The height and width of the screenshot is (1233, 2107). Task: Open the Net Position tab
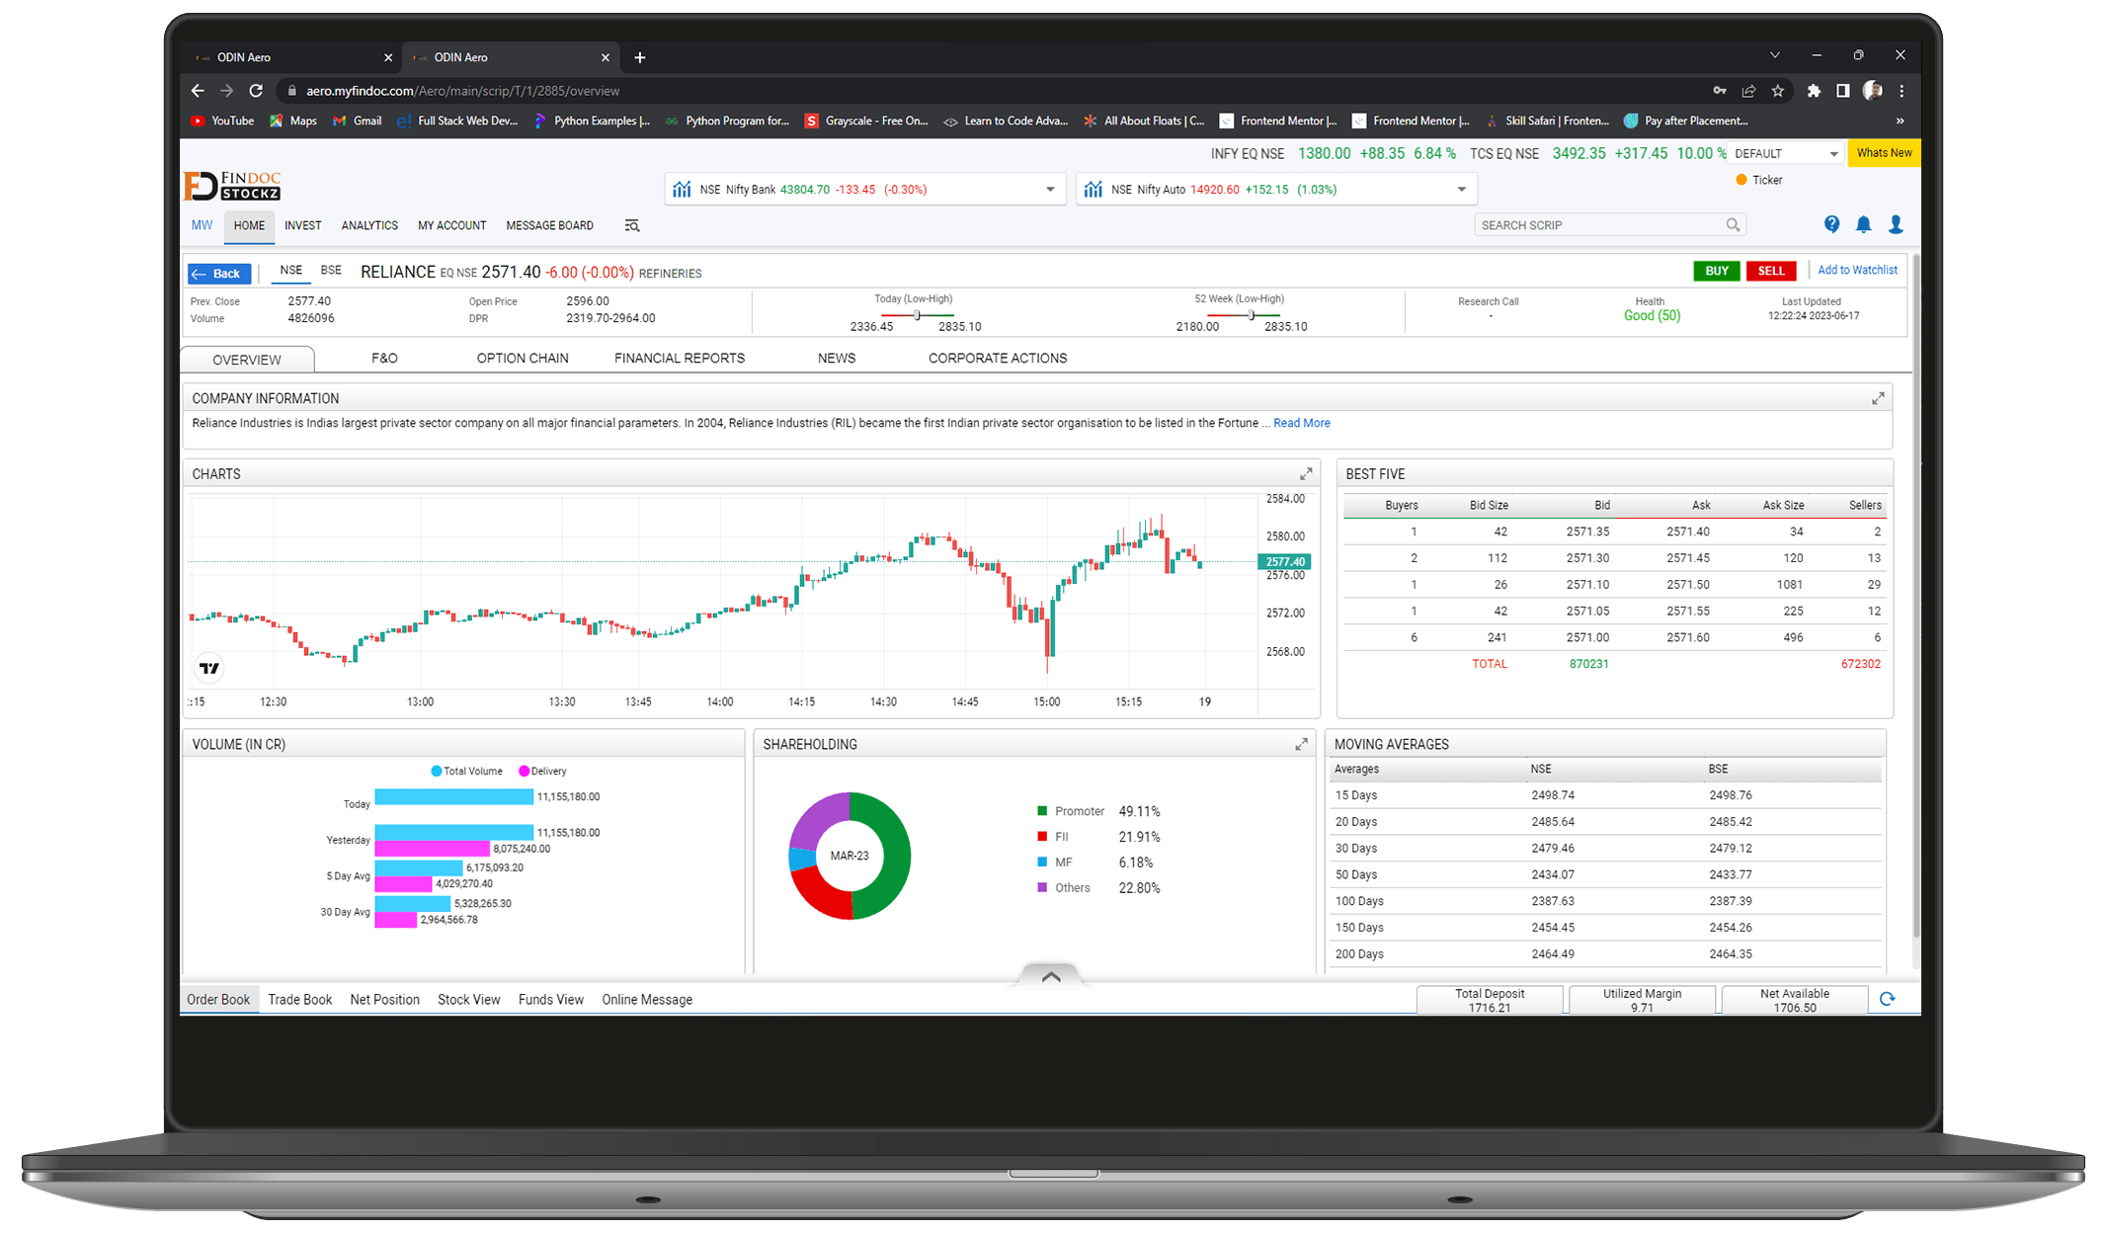coord(384,1000)
